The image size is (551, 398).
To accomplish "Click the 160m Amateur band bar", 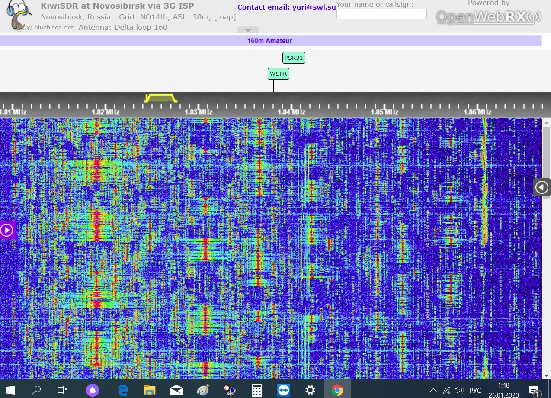I will point(270,41).
